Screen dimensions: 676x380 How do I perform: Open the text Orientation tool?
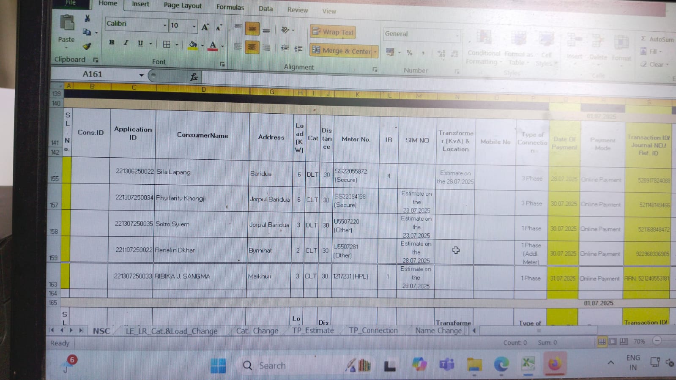coord(285,30)
